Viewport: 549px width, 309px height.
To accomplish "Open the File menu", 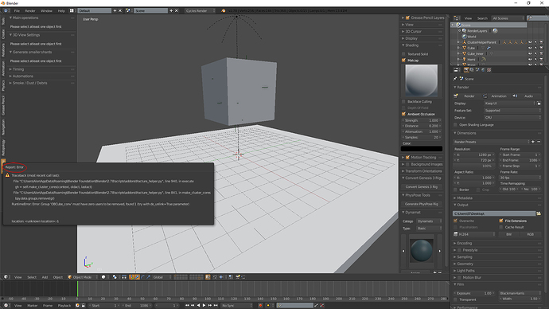I will coord(17,11).
